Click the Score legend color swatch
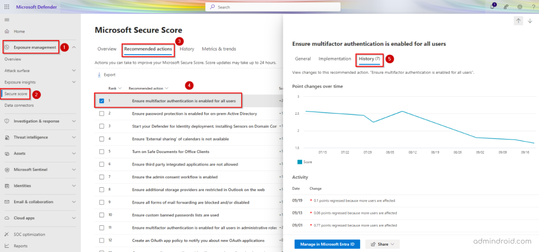The width and height of the screenshot is (539, 252). point(300,162)
